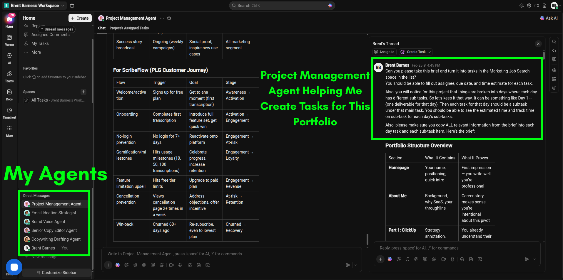Open the ellipsis menu beside Project Management Agent title
The image size is (563, 280).
click(x=162, y=18)
